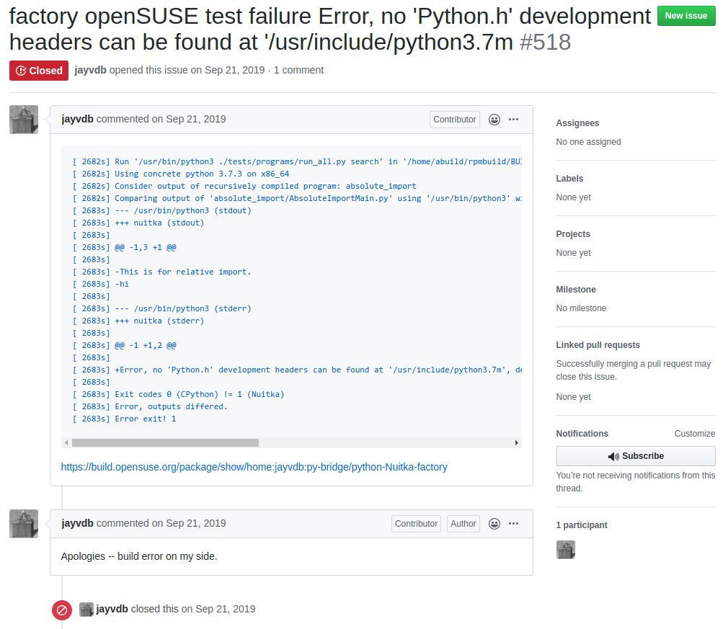Click Customize notifications link
This screenshot has width=728, height=629.
pos(695,434)
